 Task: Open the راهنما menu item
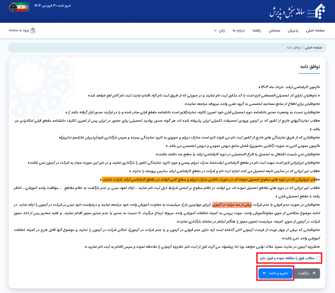257,30
